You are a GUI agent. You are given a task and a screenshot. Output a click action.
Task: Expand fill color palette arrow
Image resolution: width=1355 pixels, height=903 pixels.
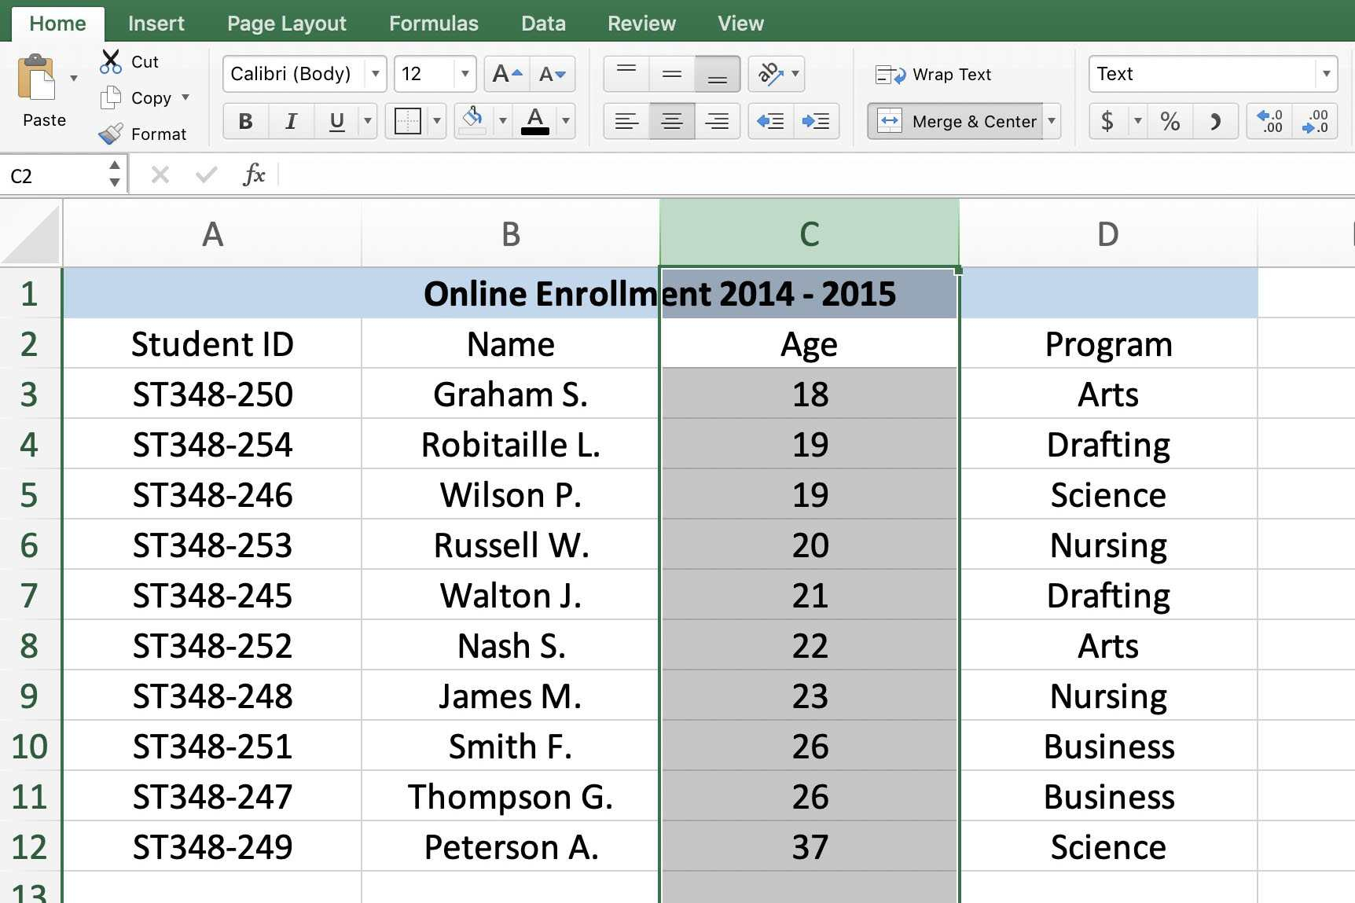(503, 121)
